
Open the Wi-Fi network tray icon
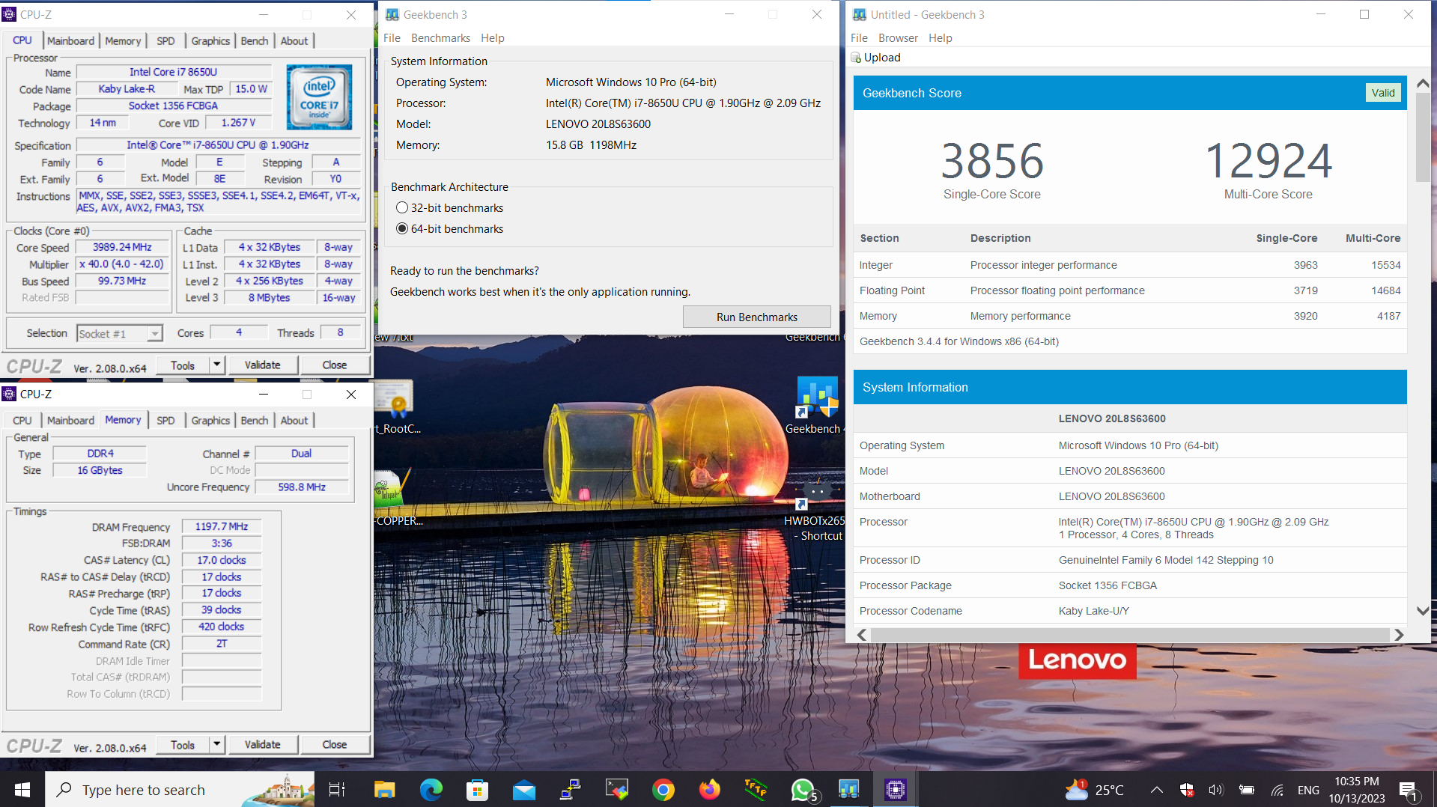click(1277, 790)
